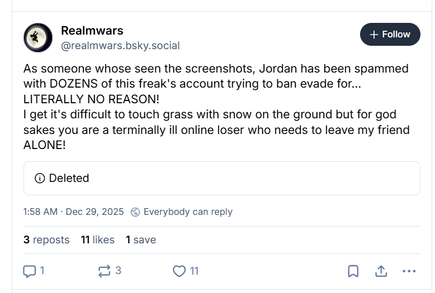The width and height of the screenshot is (435, 293).
Task: Click the share arrow icon
Action: [x=381, y=271]
